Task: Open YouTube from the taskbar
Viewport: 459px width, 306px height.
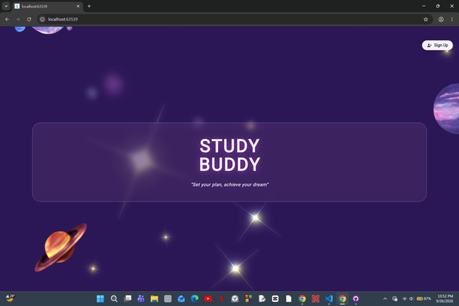Action: 208,299
